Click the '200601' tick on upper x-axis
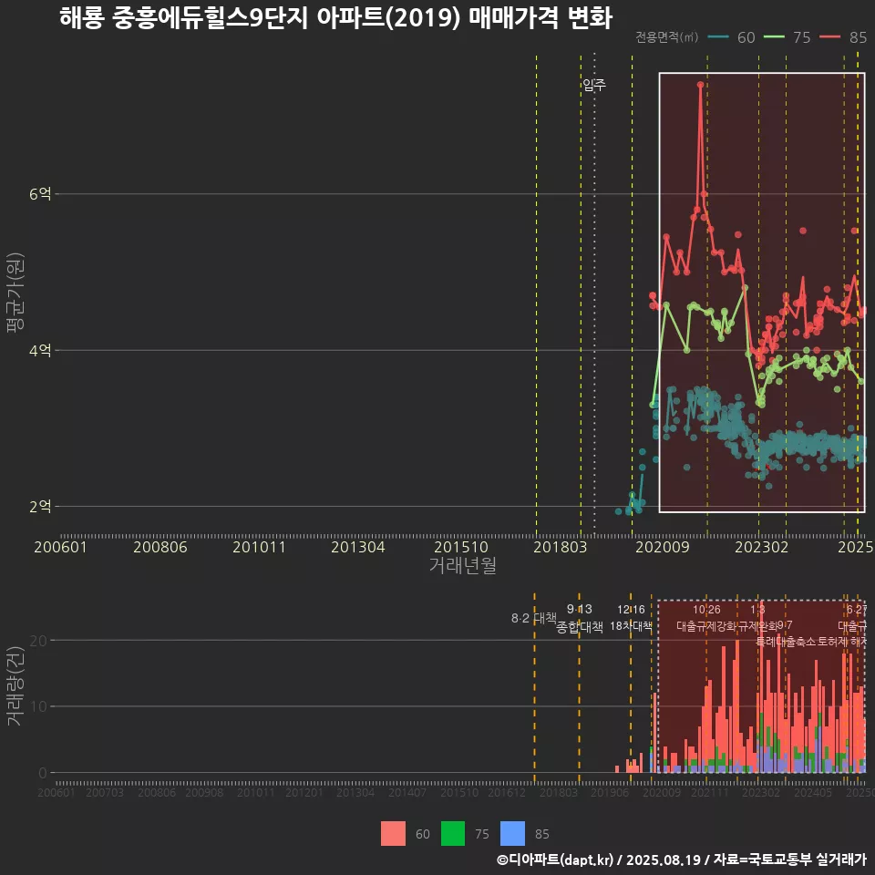 [x=60, y=547]
